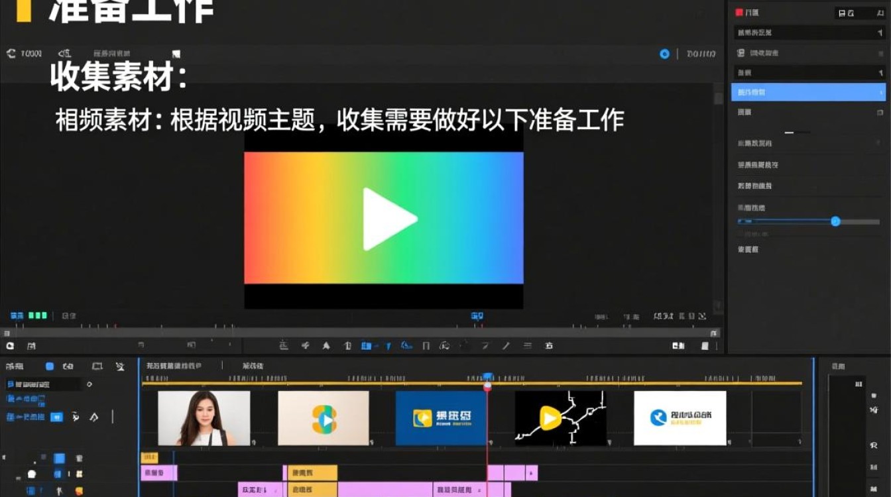Click the blue marker on the preview's lower bar
Screen dimensions: 891x497
pyautogui.click(x=477, y=316)
